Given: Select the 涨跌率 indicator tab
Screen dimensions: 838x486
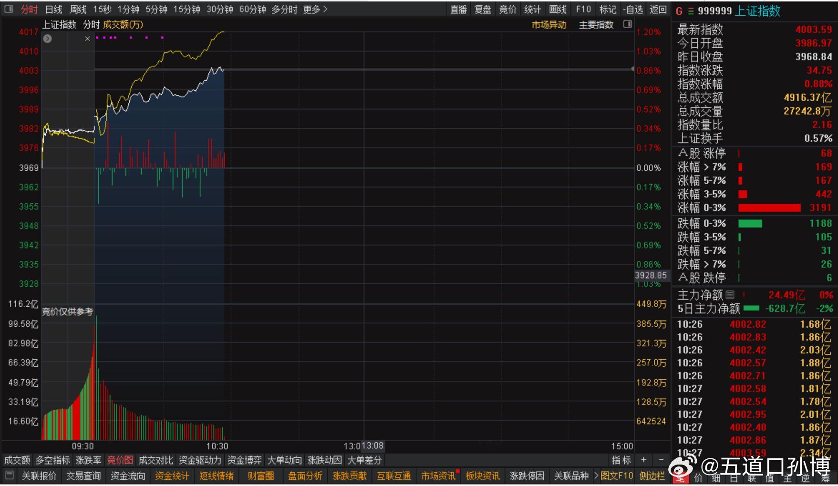Looking at the screenshot, I should pos(89,460).
